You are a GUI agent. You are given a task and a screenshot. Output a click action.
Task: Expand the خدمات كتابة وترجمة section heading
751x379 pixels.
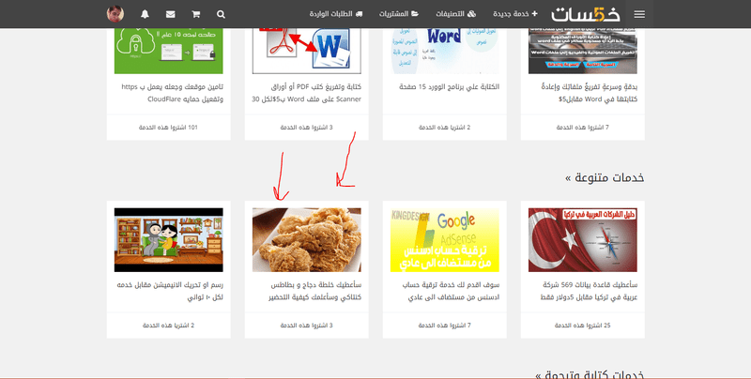(590, 375)
